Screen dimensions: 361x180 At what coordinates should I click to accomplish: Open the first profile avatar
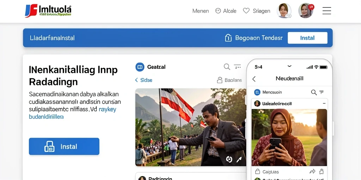coord(284,11)
